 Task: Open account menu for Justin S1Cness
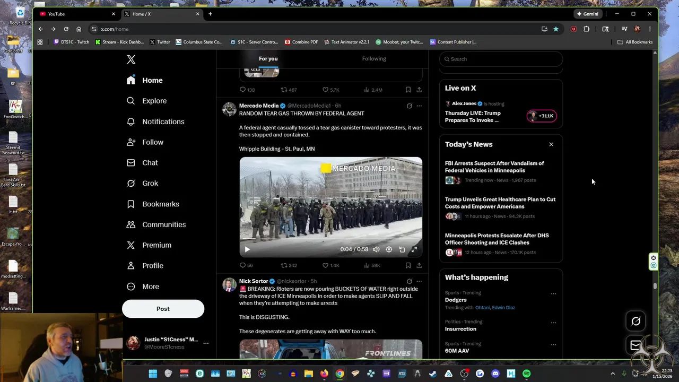pos(167,343)
